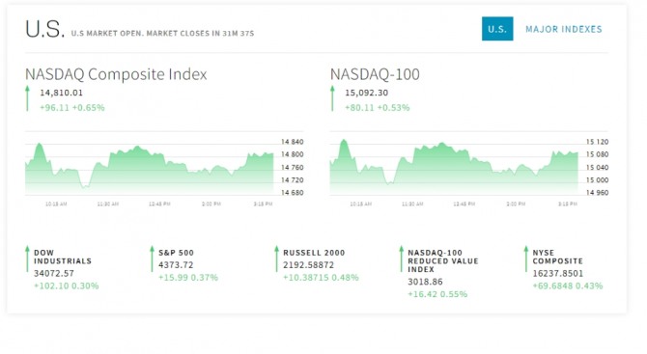Click the NASDAQ Composite intraday chart
This screenshot has height=354, width=647.
(149, 168)
